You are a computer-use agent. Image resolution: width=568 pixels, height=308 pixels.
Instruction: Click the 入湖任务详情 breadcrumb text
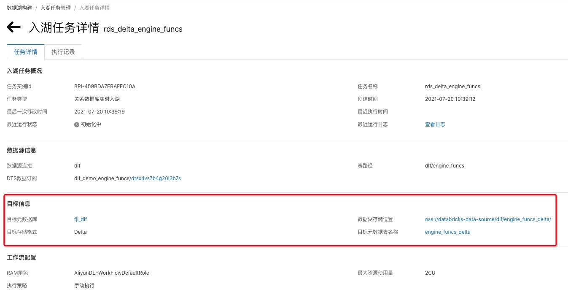pos(94,8)
